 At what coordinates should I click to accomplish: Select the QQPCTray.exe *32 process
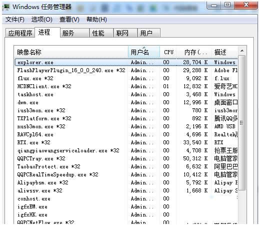(x=126, y=158)
